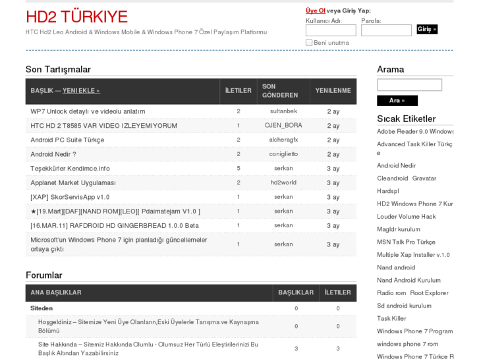Click the Üye Ol registration link
Image resolution: width=479 pixels, height=359 pixels.
(x=315, y=11)
